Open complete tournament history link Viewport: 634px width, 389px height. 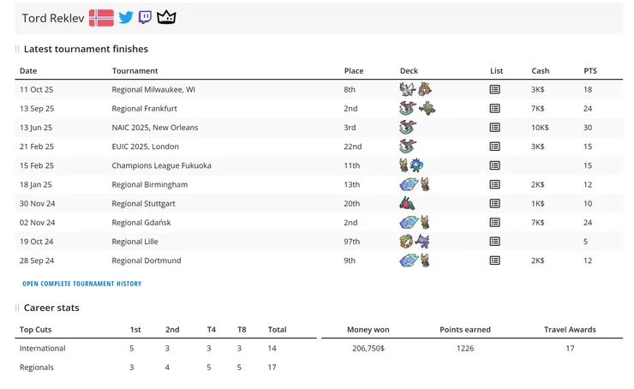point(81,284)
